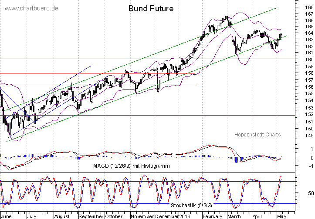
Task: Click the 2016 label on time axis
Action: click(185, 216)
